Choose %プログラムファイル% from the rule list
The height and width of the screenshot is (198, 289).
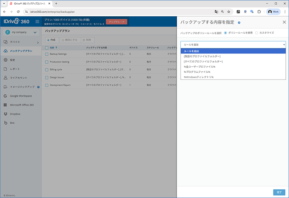coord(197,72)
